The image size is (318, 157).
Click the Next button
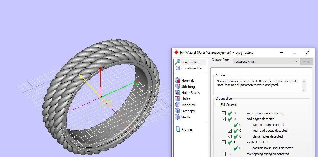(x=306, y=62)
